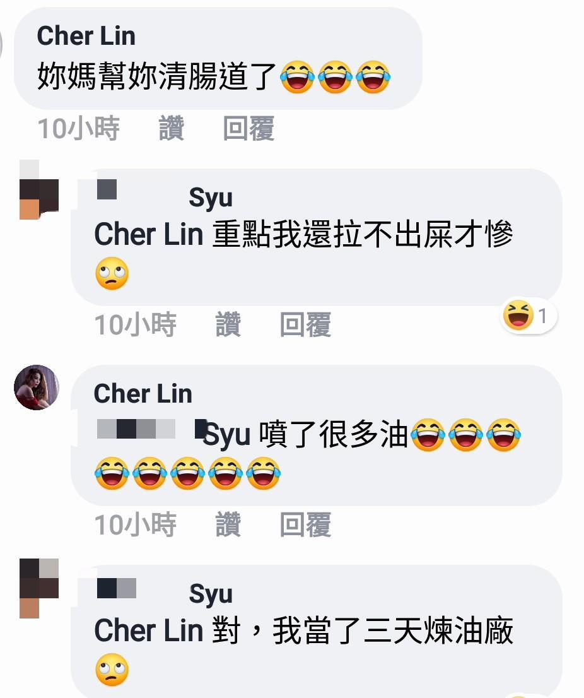
Task: Click the Syu mention in 噴了很多油 comment
Action: click(x=226, y=435)
